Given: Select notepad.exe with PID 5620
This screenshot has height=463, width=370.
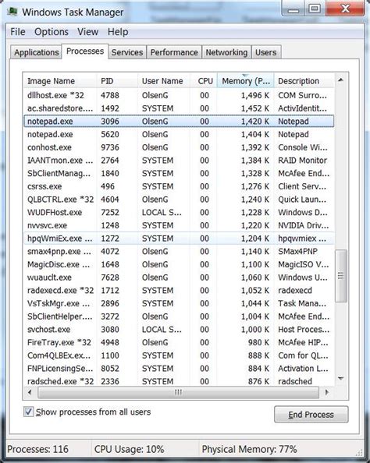Looking at the screenshot, I should tap(179, 134).
